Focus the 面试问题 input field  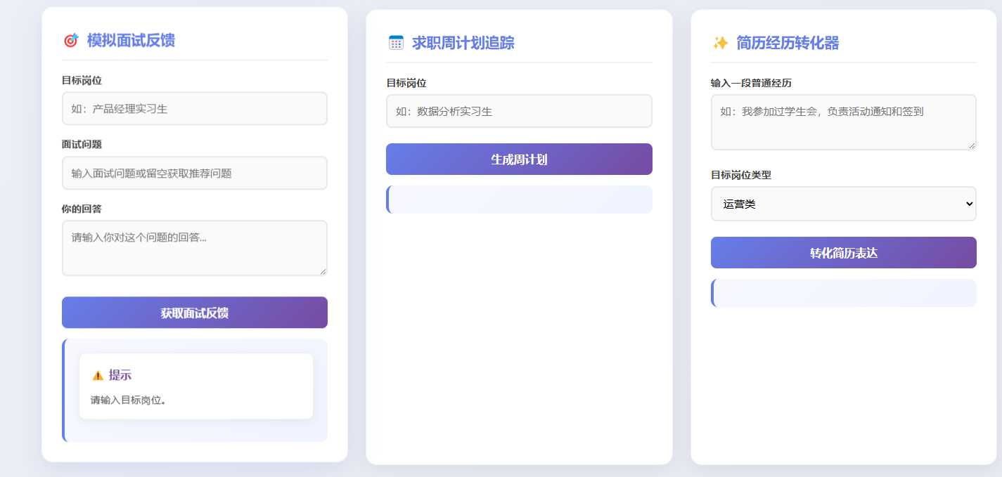[x=194, y=173]
